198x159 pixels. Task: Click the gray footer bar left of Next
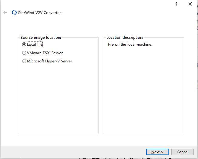point(73,152)
